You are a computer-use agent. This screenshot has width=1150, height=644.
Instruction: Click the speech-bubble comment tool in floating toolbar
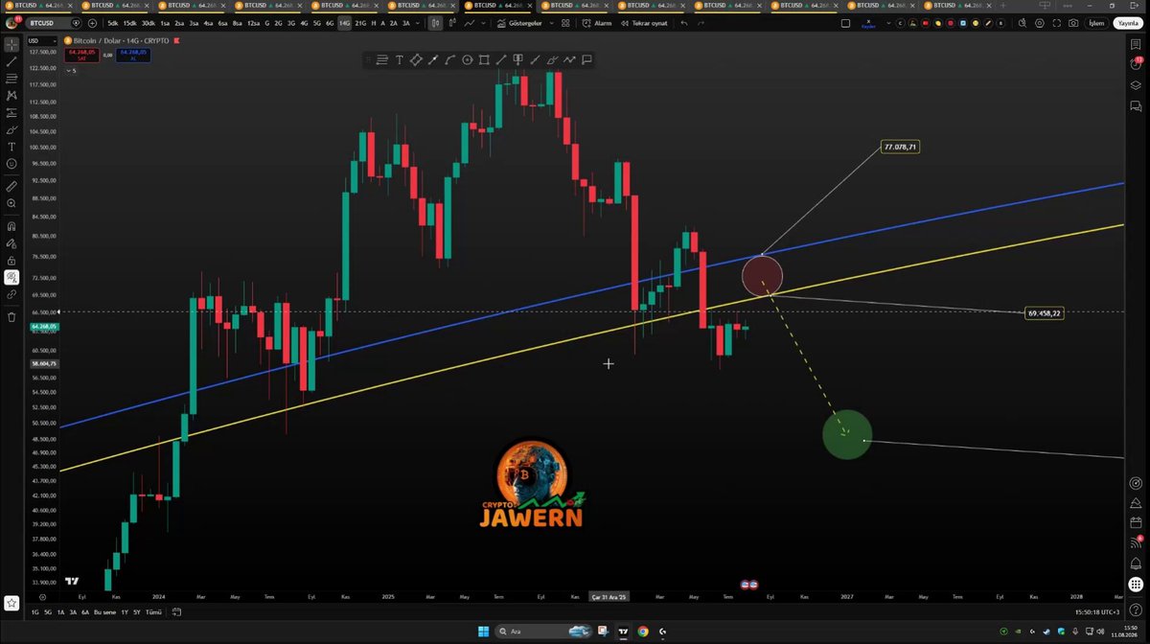pos(586,59)
